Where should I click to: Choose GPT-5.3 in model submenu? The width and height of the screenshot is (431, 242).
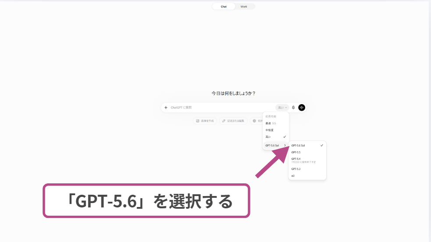point(307,169)
